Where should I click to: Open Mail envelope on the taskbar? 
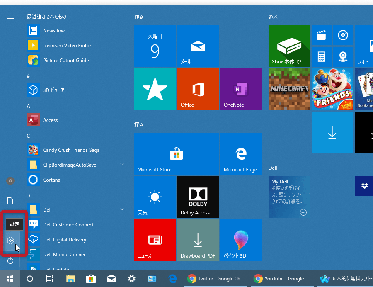tap(111, 279)
